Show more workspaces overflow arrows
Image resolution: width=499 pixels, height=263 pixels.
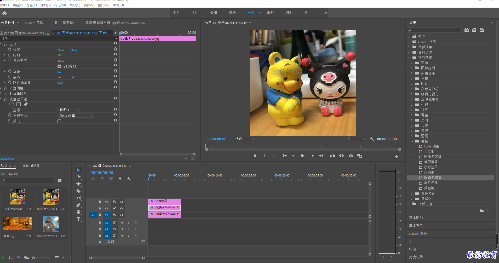click(325, 13)
